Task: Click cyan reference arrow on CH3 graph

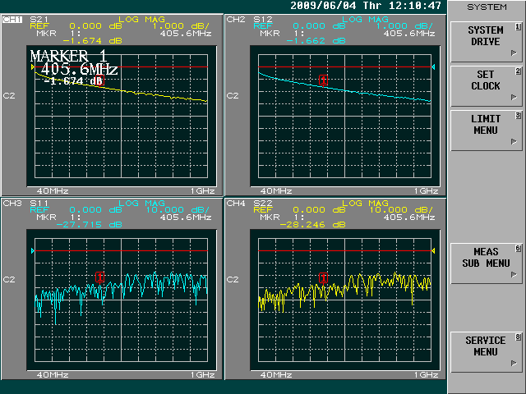Action: [x=33, y=250]
